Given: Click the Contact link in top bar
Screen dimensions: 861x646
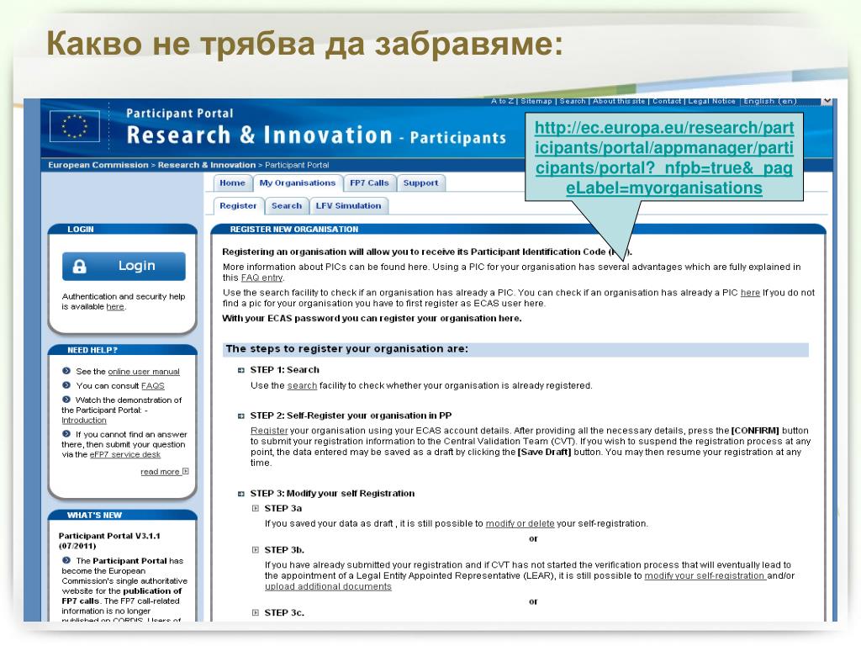Looking at the screenshot, I should (667, 101).
